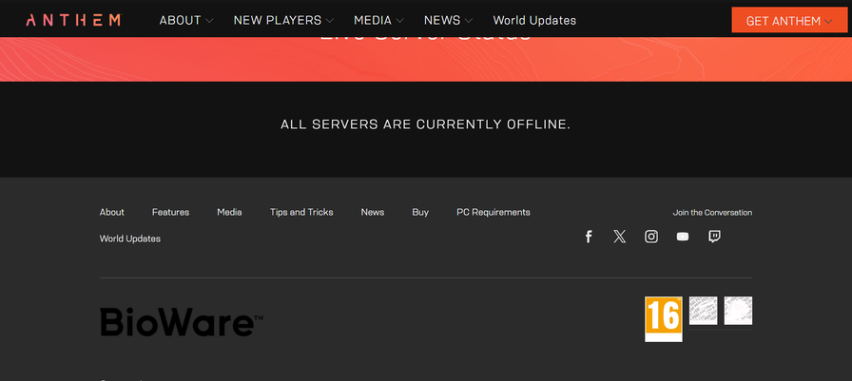
Task: Expand the MEDIA dropdown menu
Action: pos(378,21)
